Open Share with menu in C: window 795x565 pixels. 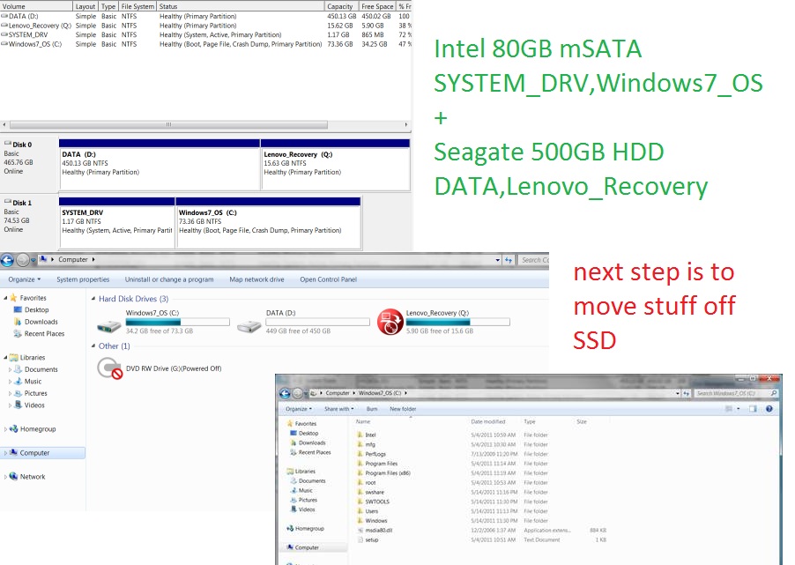[x=338, y=409]
